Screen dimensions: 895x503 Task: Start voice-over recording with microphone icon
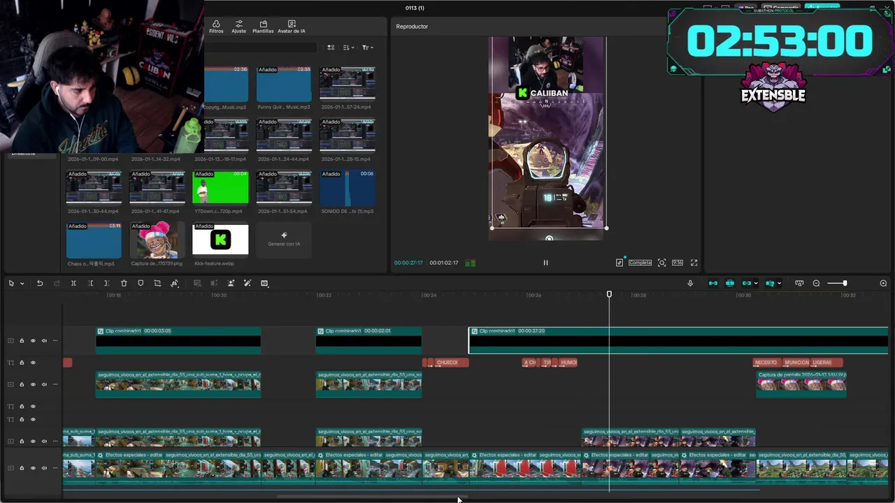click(690, 283)
